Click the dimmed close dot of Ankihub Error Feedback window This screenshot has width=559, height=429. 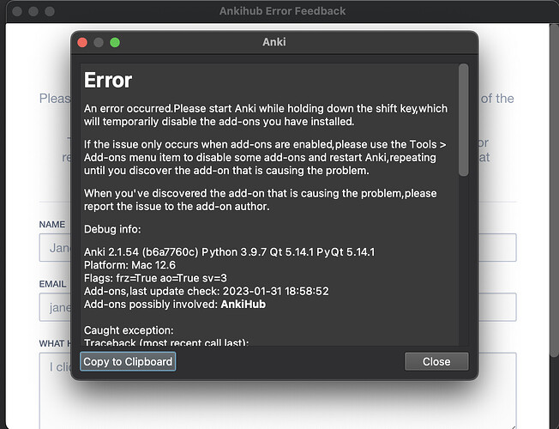tap(17, 11)
